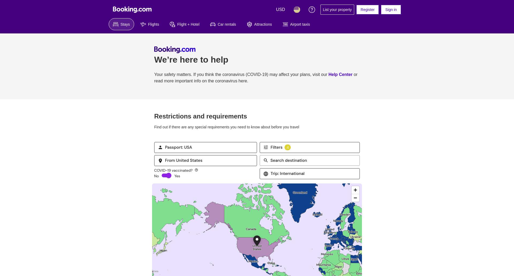The image size is (514, 276).
Task: Select the Attractions tab
Action: pos(259,24)
